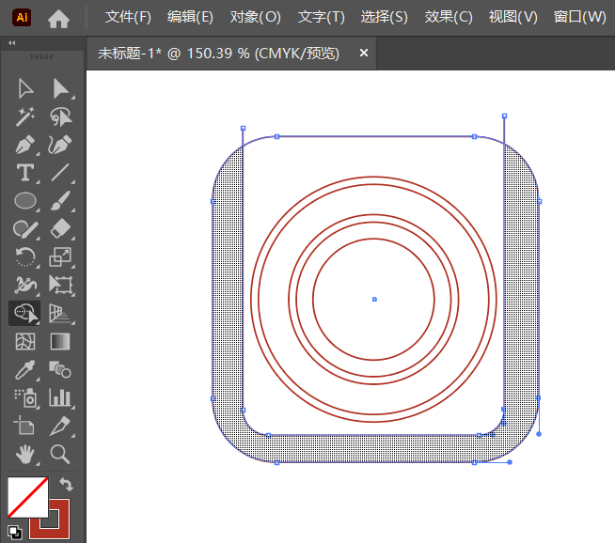Image resolution: width=615 pixels, height=543 pixels.
Task: Select the Curvature tool
Action: [60, 145]
